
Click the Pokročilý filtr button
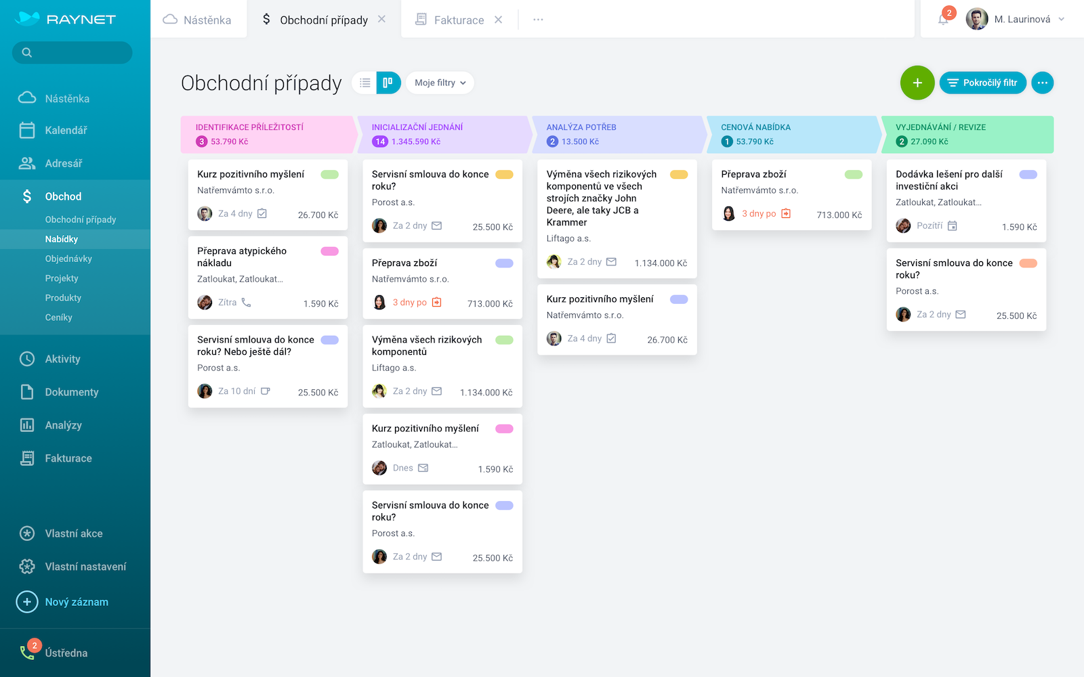[982, 83]
